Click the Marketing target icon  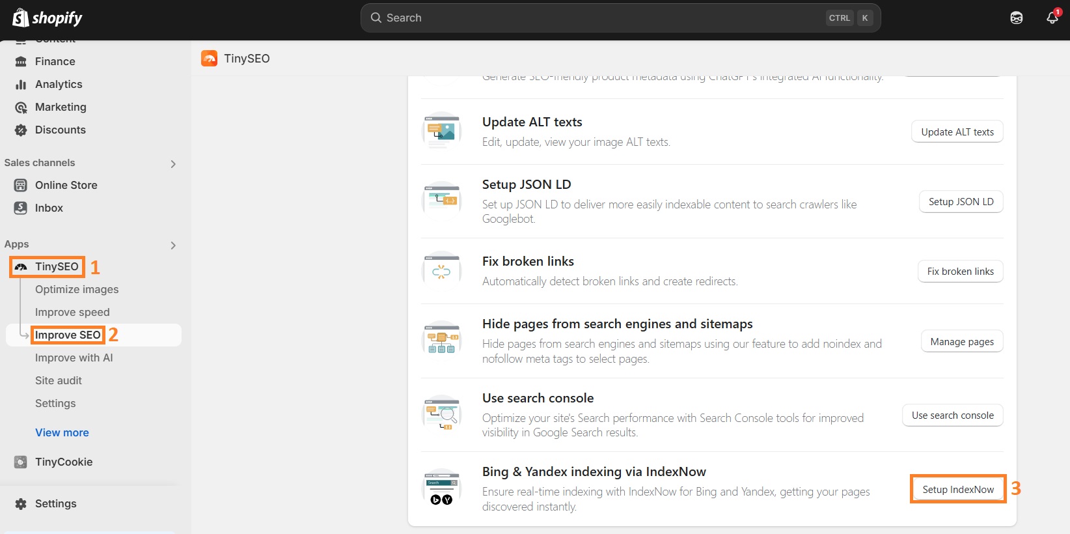[21, 107]
